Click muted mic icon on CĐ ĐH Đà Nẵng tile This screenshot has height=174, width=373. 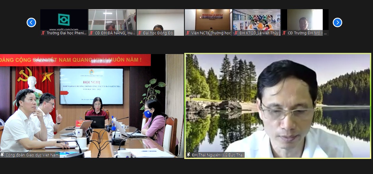pos(91,33)
